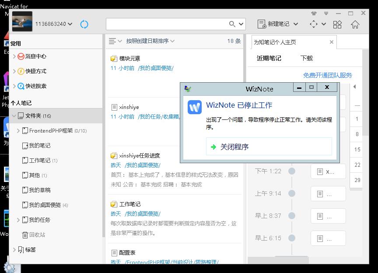
Task: Click the grid apps icon
Action: coord(337,24)
